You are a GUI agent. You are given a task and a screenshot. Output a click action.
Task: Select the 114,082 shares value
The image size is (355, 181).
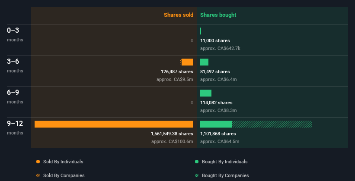[x=216, y=103]
